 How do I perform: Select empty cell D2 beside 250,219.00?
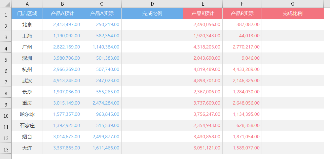coord(152,24)
